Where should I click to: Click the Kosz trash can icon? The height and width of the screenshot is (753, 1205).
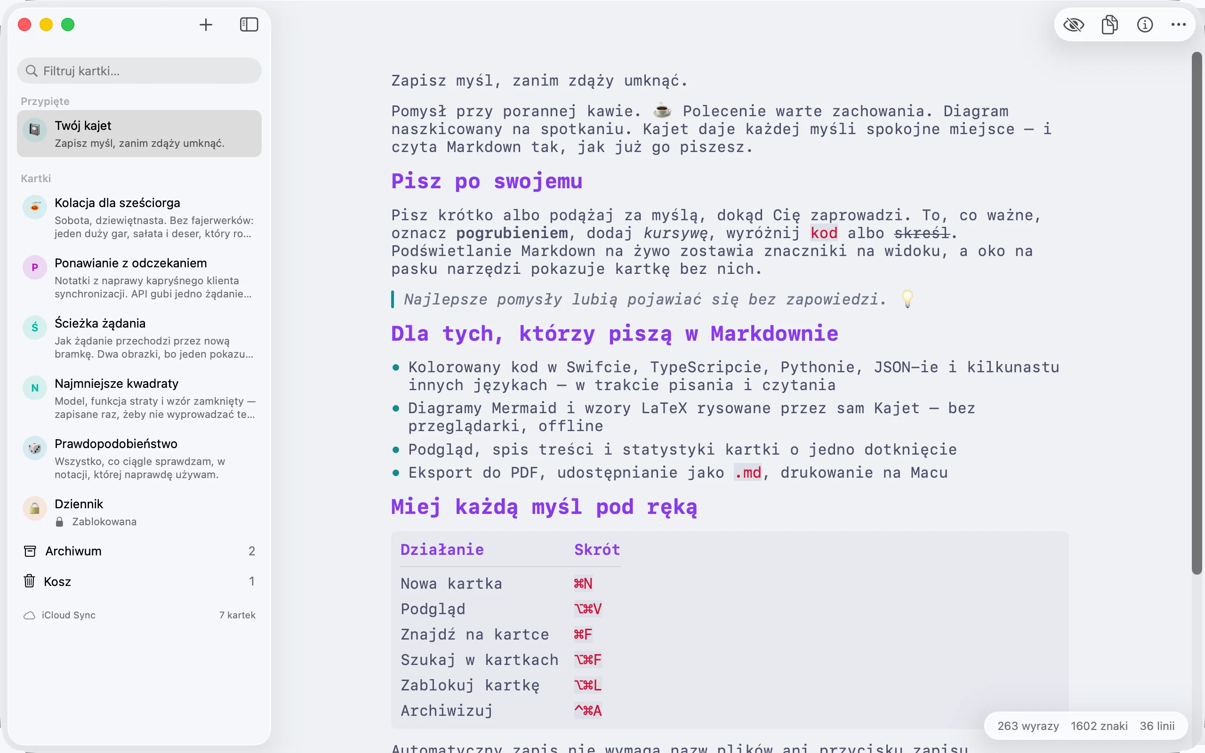(29, 581)
